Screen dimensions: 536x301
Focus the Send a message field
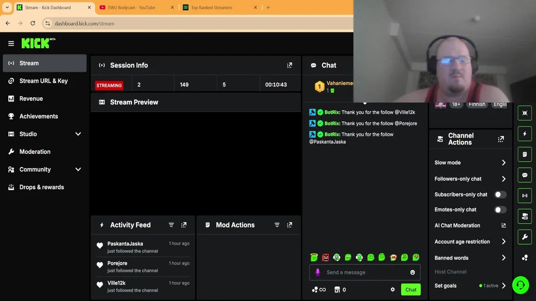pos(365,272)
